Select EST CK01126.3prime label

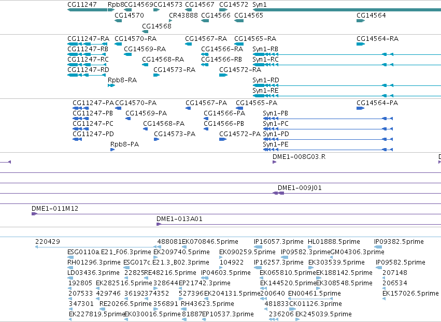point(316,304)
